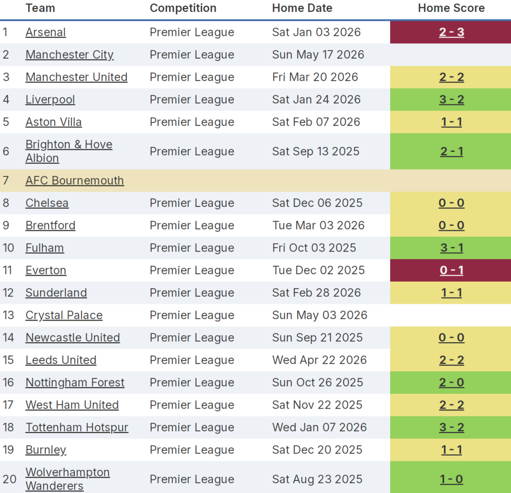Open Brighton & Hove Albion link
Image resolution: width=511 pixels, height=493 pixels.
69,151
